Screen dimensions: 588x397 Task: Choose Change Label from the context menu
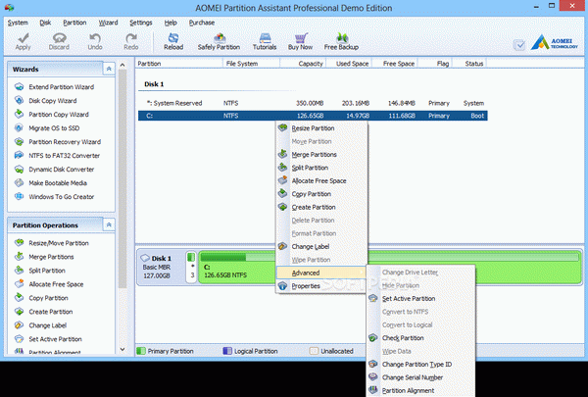coord(321,246)
